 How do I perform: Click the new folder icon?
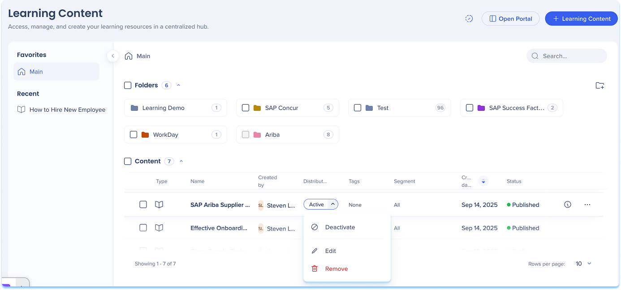click(x=599, y=85)
